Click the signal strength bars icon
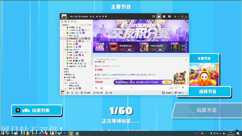The width and height of the screenshot is (242, 136). click(x=187, y=93)
